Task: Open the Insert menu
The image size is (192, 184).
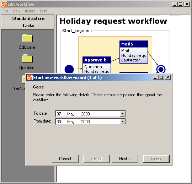Action: coord(30,11)
